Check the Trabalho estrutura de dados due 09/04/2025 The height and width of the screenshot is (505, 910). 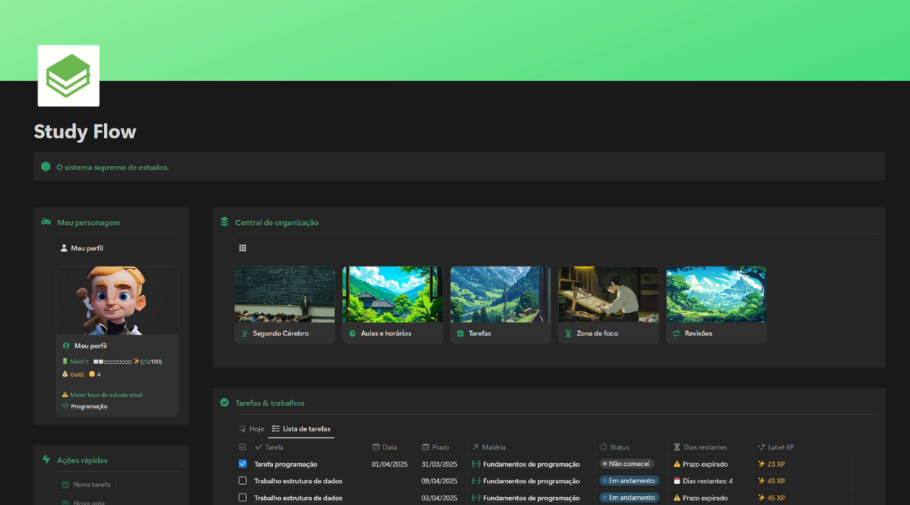point(243,480)
